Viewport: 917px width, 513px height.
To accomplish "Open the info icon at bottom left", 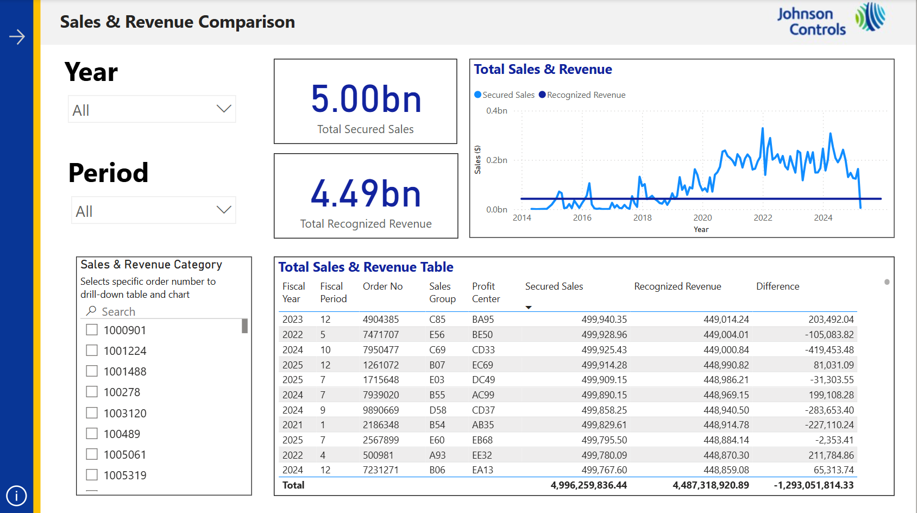I will [x=16, y=496].
